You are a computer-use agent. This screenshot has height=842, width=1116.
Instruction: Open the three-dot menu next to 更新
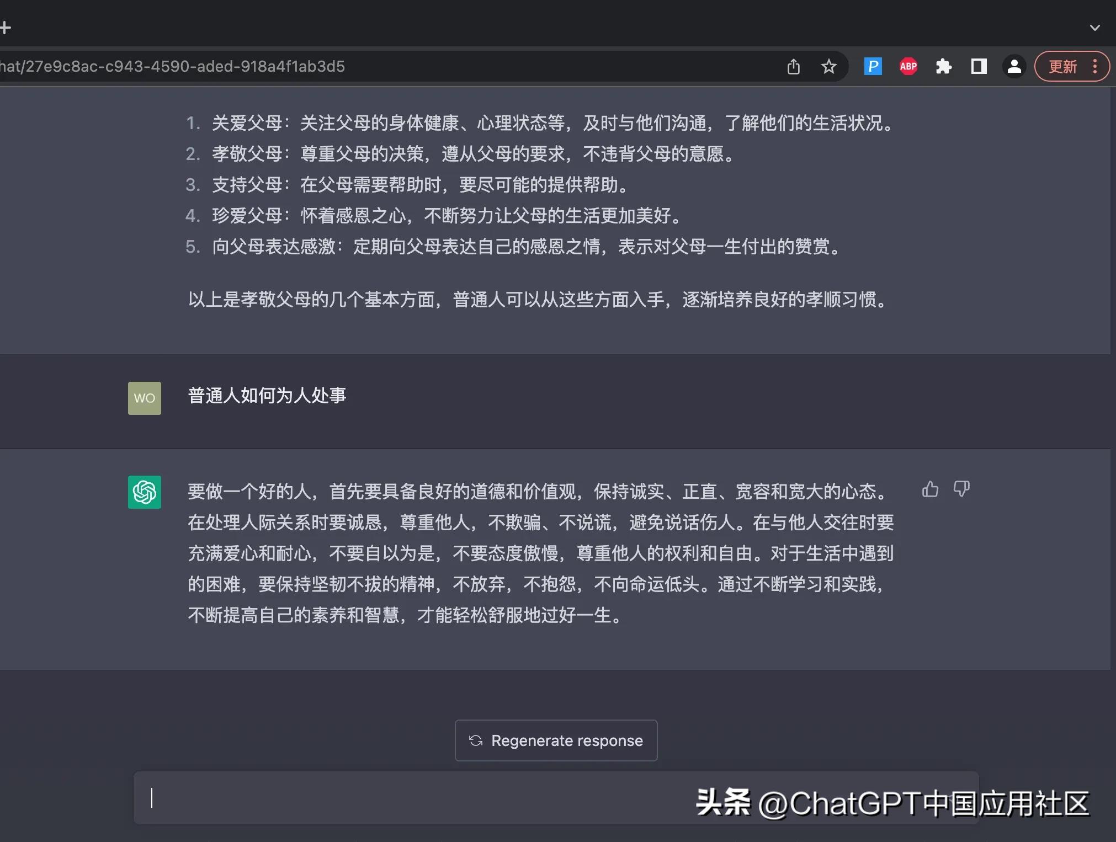click(1096, 66)
